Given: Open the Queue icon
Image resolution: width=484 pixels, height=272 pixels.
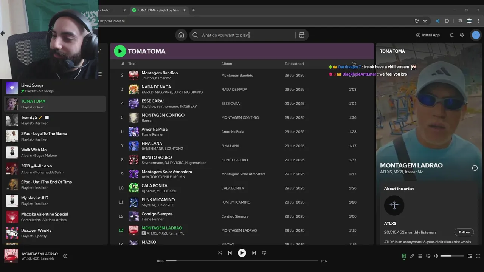Looking at the screenshot, I should click(420, 256).
